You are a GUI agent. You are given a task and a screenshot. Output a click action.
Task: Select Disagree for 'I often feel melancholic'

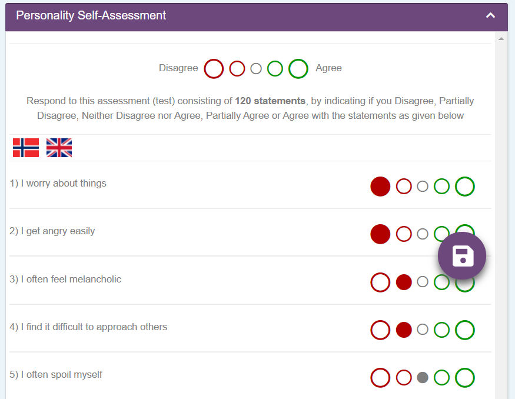tap(380, 282)
